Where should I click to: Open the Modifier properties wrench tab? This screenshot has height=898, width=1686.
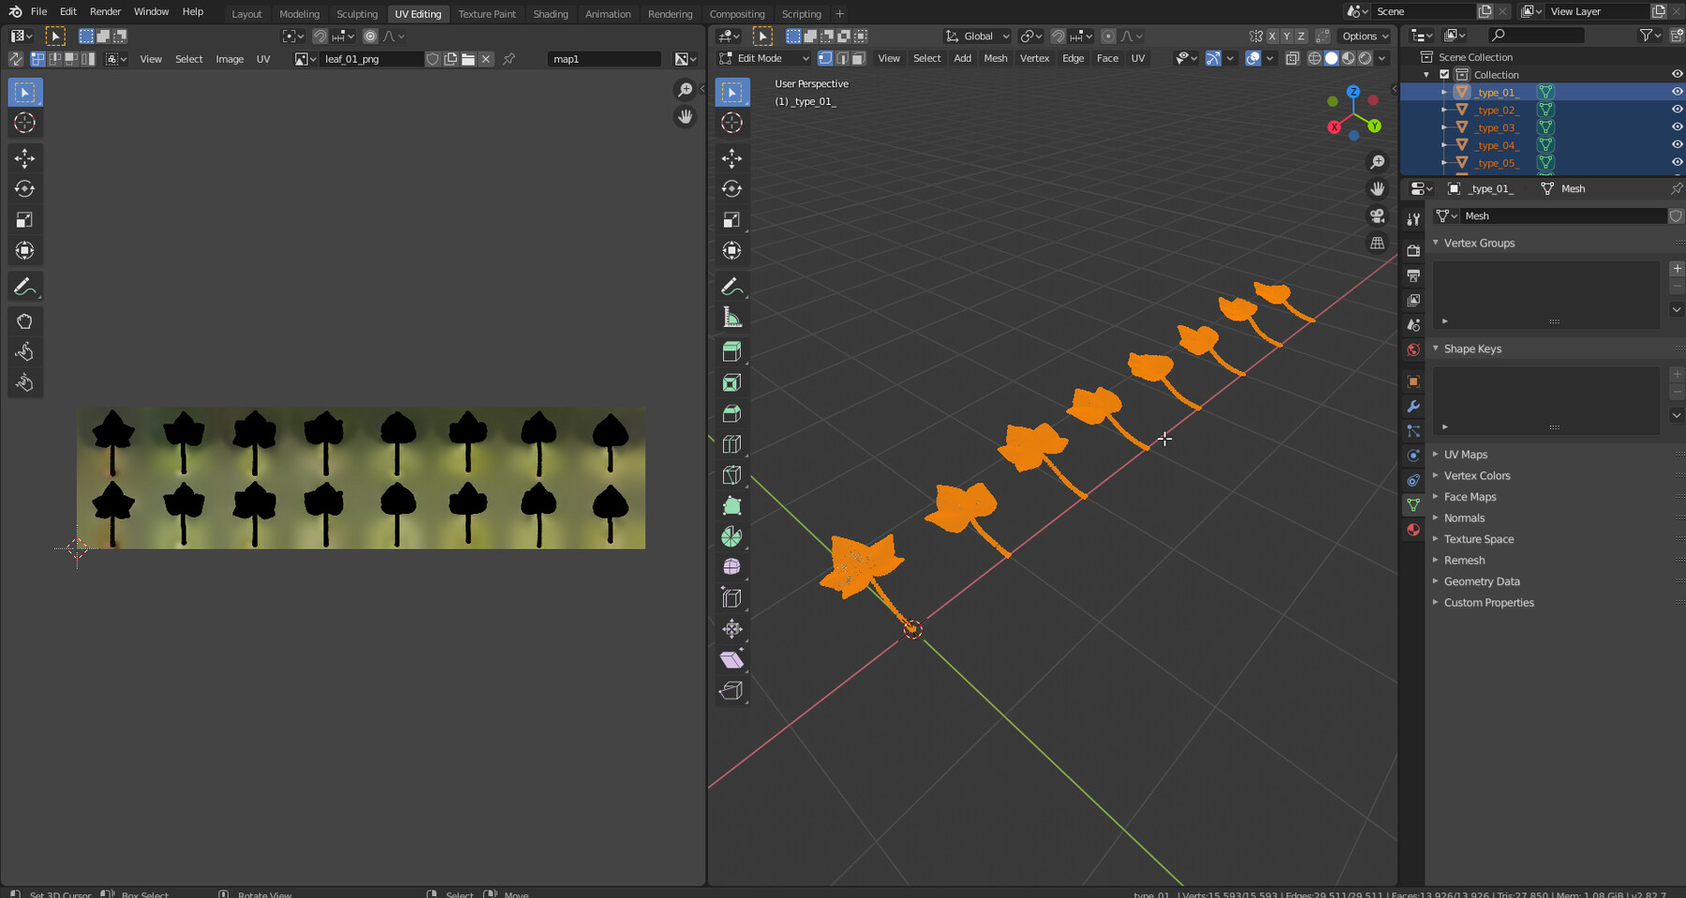click(1413, 406)
